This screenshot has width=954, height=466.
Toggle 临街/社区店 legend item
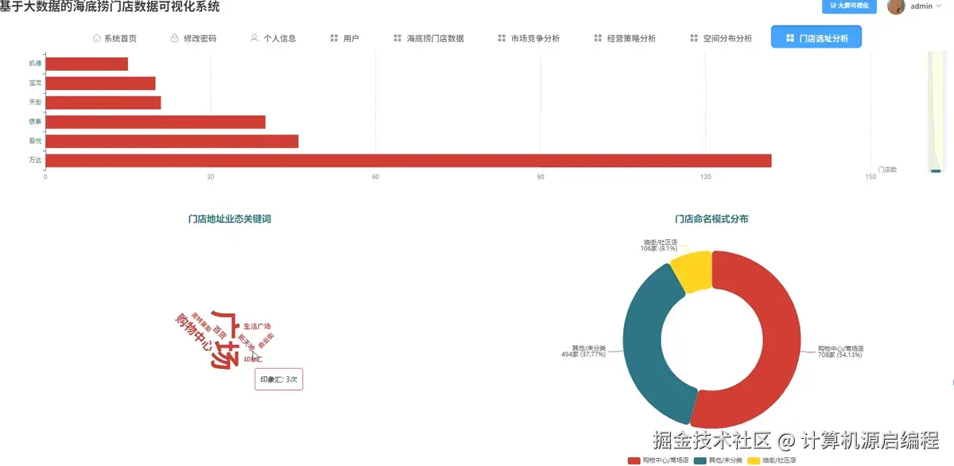[771, 460]
